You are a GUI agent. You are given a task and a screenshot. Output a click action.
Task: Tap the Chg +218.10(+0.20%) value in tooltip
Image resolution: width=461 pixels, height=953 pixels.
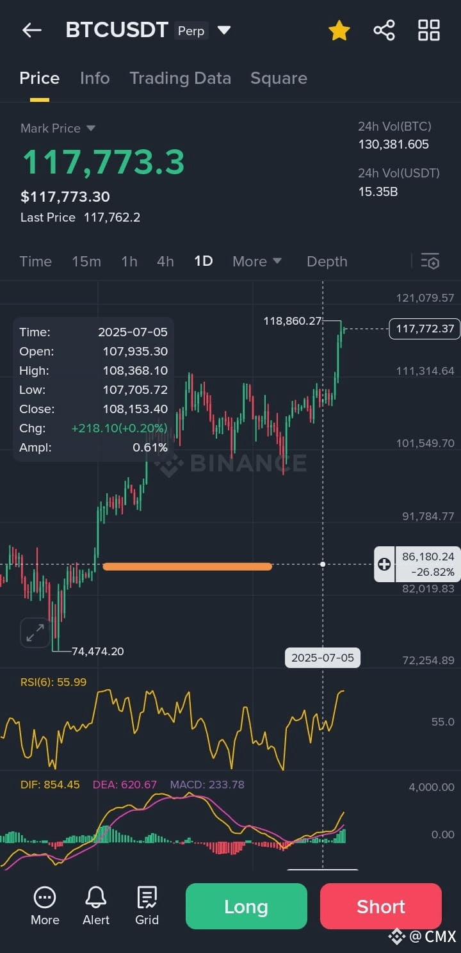pyautogui.click(x=119, y=428)
